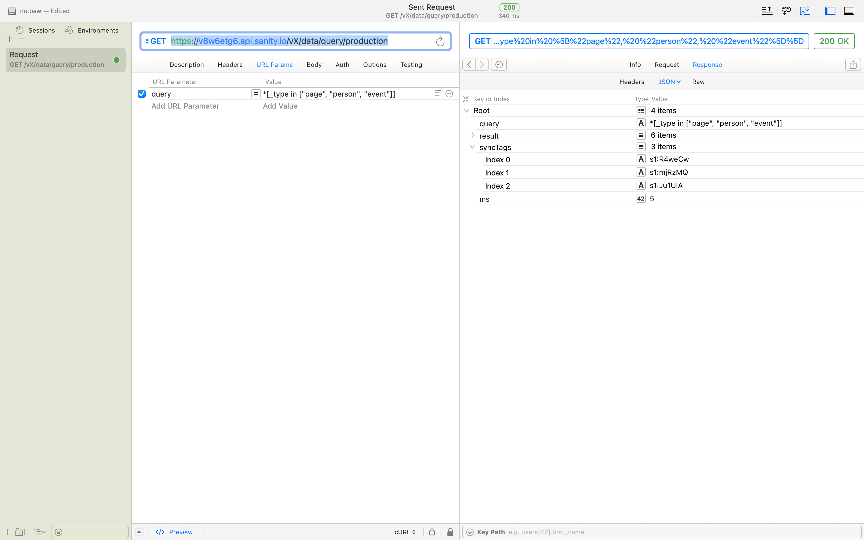Switch to the Auth tab
The width and height of the screenshot is (864, 540).
tap(342, 65)
